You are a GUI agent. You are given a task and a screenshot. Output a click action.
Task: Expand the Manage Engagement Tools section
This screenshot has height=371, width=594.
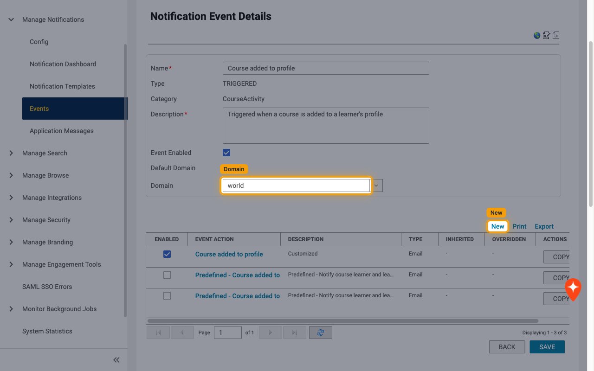[x=11, y=264]
